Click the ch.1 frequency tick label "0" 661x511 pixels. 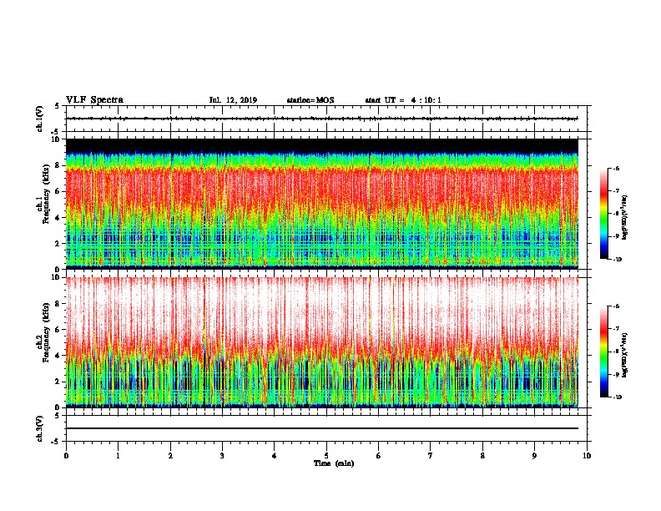coord(57,270)
